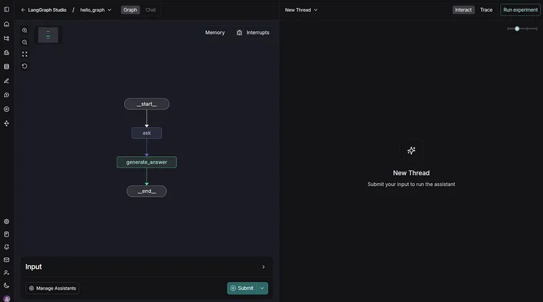Open the home icon in sidebar
The width and height of the screenshot is (543, 302).
coord(7,24)
